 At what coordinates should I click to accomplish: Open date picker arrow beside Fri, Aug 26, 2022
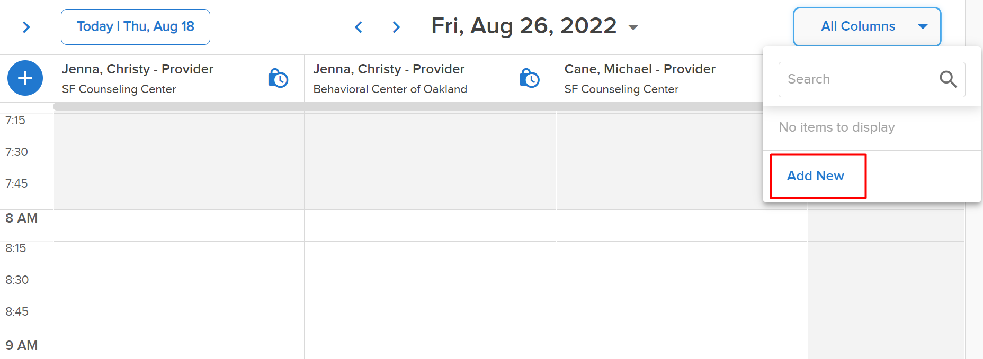point(633,27)
